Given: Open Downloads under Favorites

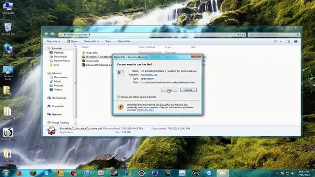Looking at the screenshot, I should click(x=60, y=57).
